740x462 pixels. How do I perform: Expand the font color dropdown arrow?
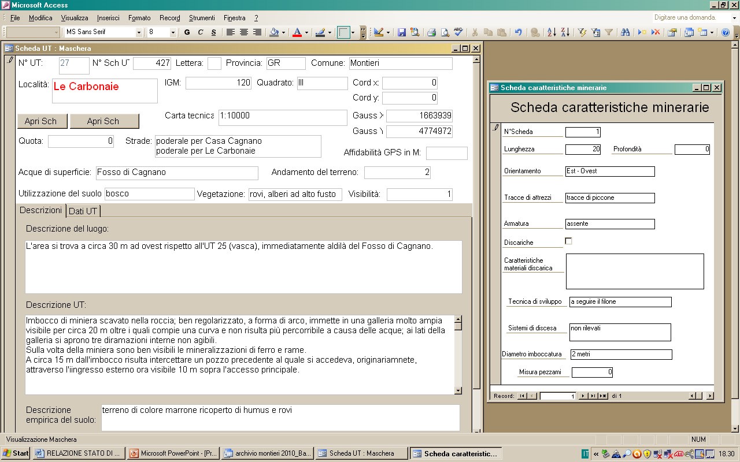[306, 32]
